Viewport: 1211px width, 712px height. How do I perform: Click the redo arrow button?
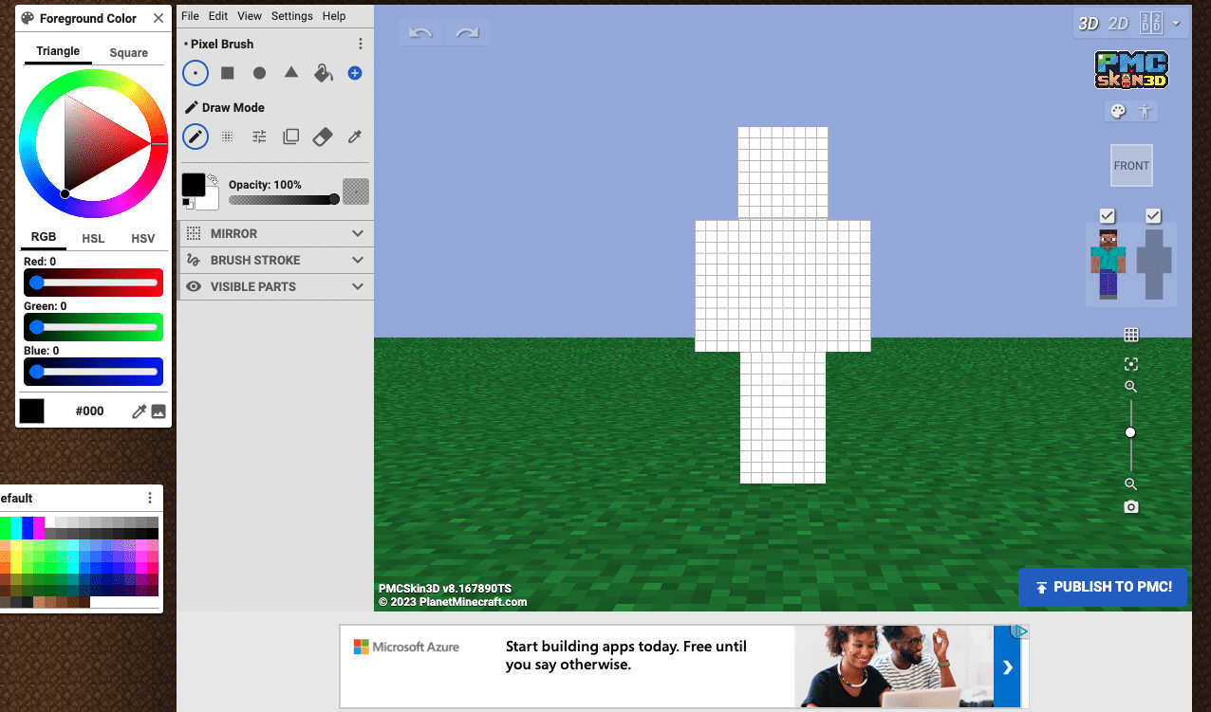tap(466, 32)
